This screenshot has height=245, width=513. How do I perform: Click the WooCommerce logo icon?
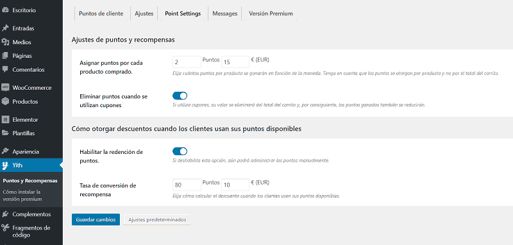(x=5, y=88)
